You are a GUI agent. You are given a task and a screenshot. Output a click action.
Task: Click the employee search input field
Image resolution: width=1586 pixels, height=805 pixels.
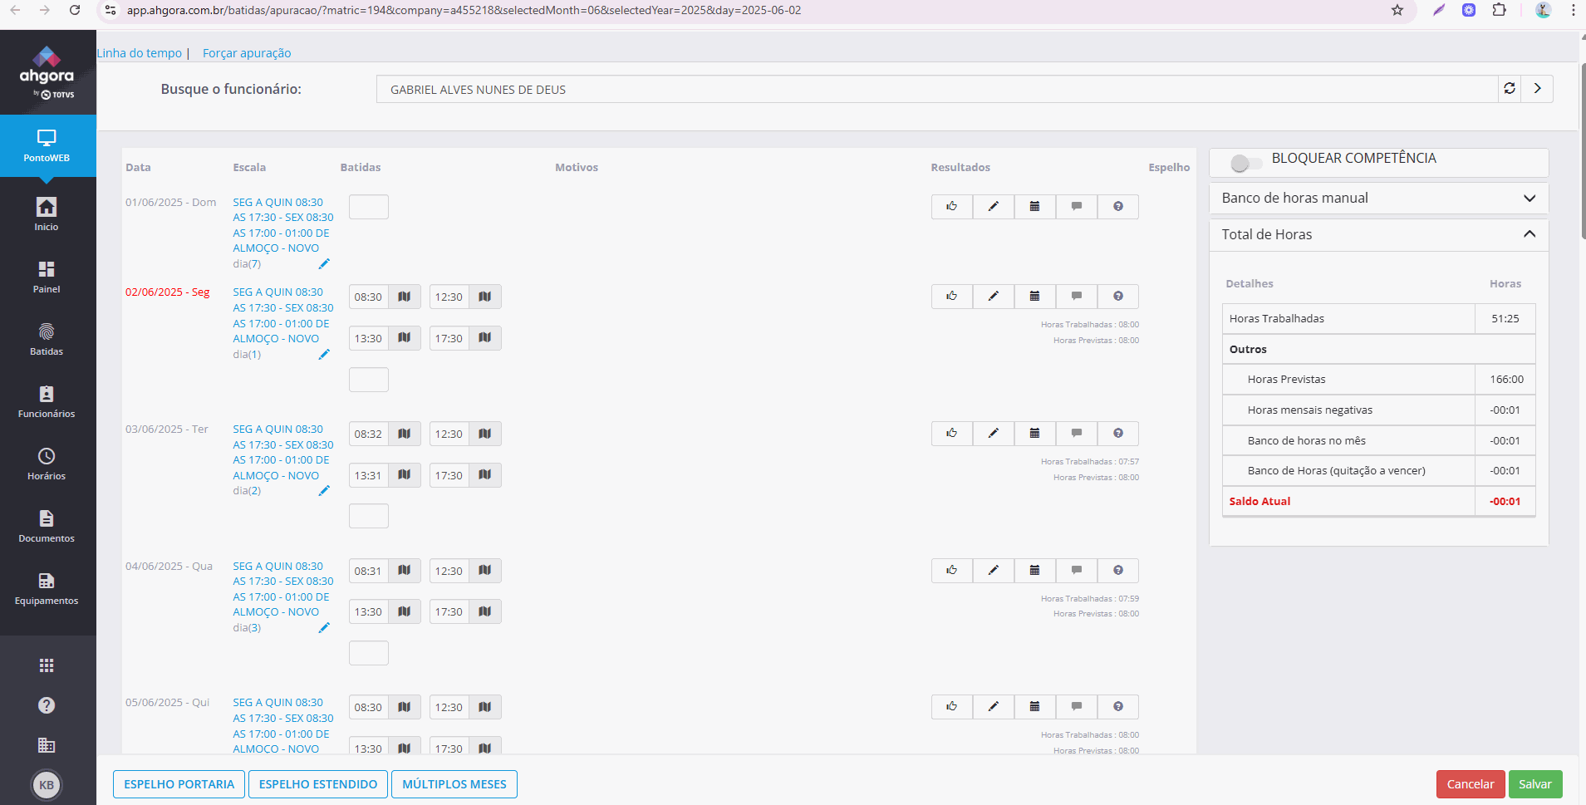pos(937,89)
